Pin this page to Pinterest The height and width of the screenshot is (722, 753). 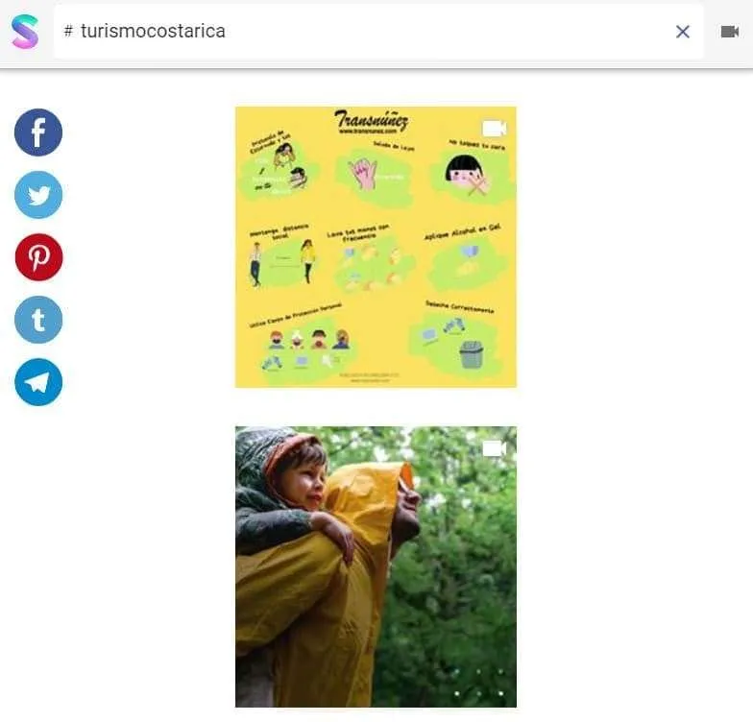click(38, 257)
